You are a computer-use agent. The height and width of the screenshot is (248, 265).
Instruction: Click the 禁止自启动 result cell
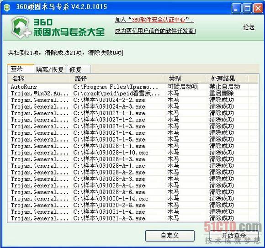click(225, 87)
